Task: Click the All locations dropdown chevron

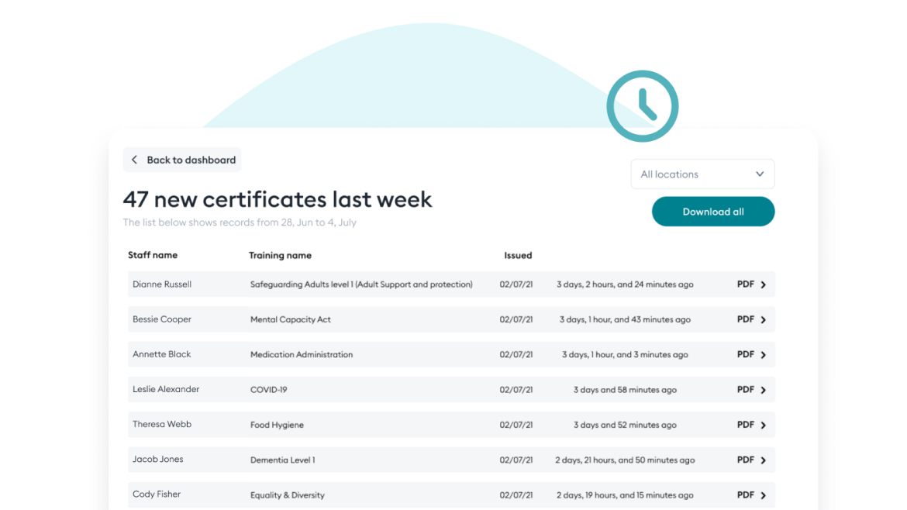Action: [760, 174]
